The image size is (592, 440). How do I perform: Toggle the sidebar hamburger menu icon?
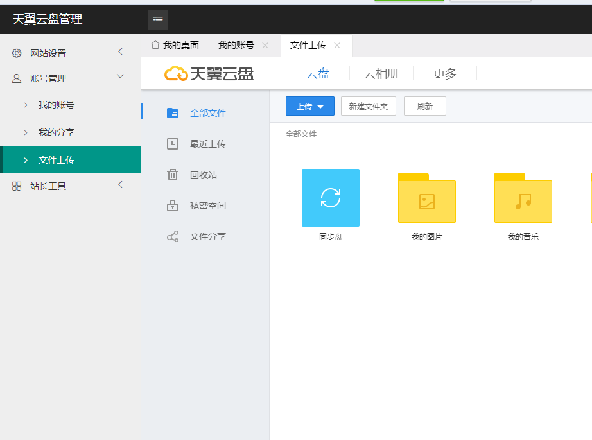pos(158,20)
